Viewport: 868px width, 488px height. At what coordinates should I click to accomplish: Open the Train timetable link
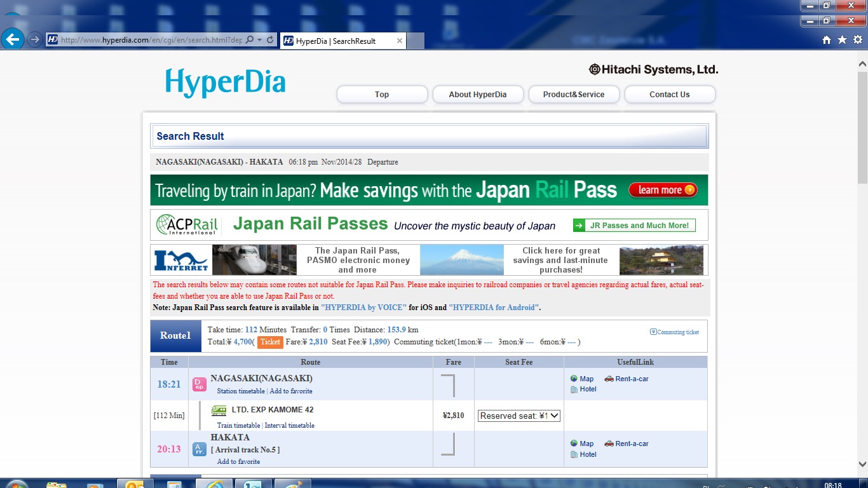[238, 426]
